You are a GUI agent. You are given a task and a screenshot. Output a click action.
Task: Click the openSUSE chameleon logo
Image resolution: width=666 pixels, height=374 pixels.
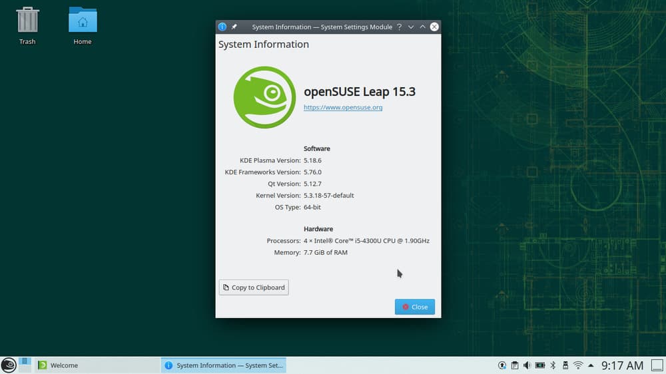tap(264, 97)
